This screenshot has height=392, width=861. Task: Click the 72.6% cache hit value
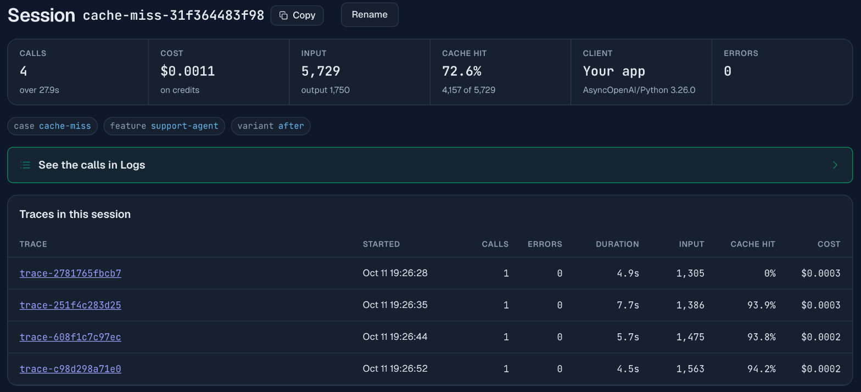[x=462, y=71]
